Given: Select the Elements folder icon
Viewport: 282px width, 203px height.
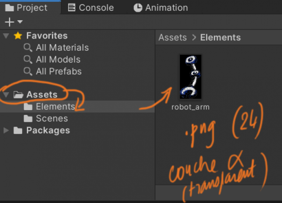Looking at the screenshot, I should [28, 107].
